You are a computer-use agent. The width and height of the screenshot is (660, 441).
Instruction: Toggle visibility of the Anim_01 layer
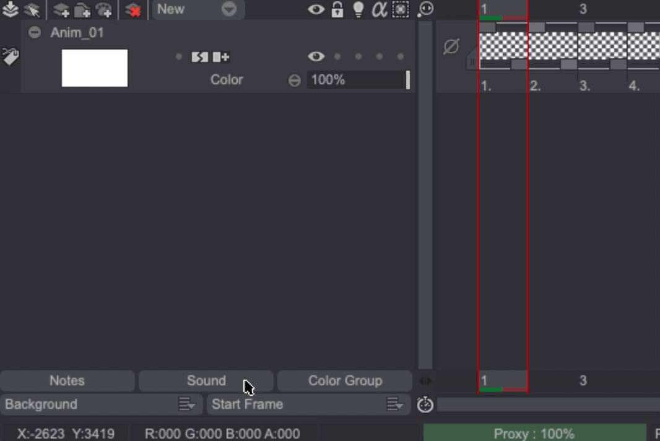316,56
